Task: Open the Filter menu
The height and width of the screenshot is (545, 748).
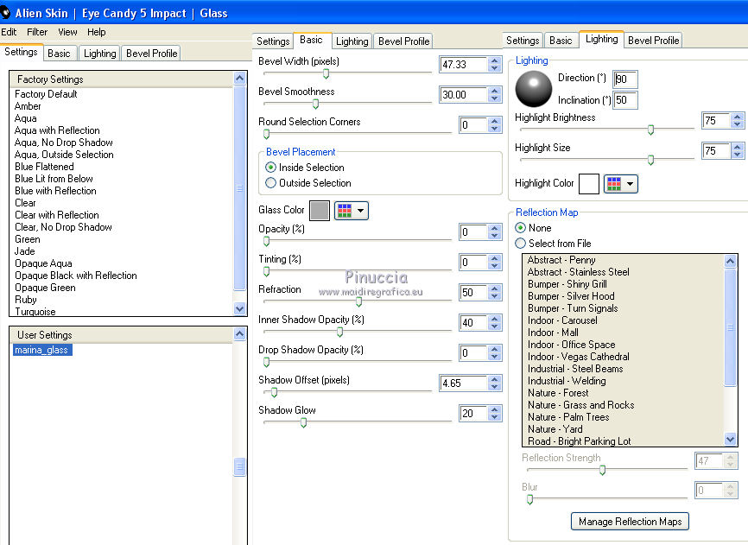Action: [37, 32]
